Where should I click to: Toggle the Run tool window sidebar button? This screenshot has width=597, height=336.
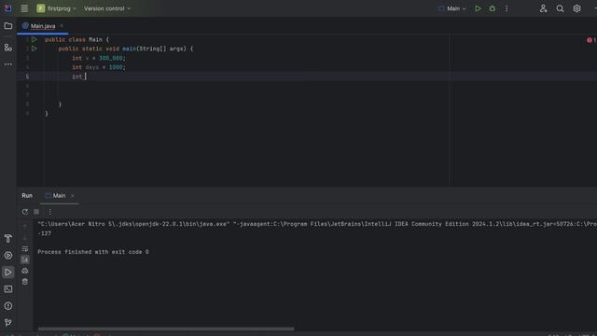[8, 273]
